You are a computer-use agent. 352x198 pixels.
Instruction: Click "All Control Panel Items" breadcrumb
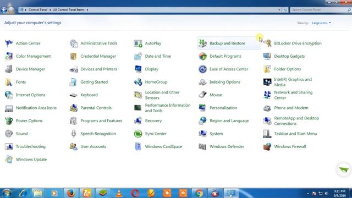(x=69, y=10)
